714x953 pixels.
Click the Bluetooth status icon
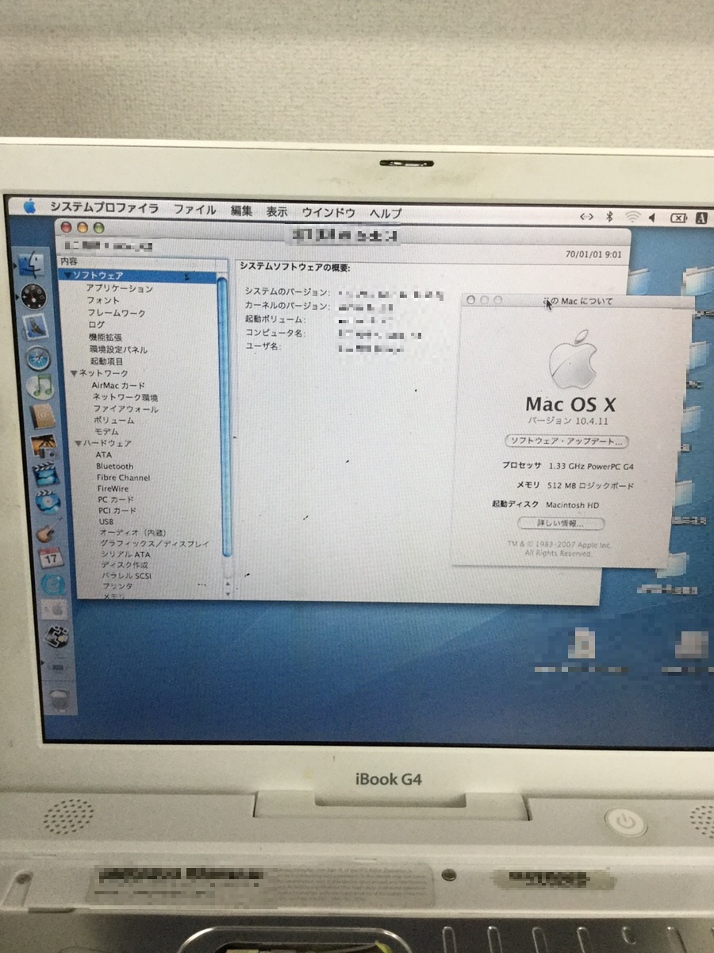(610, 216)
